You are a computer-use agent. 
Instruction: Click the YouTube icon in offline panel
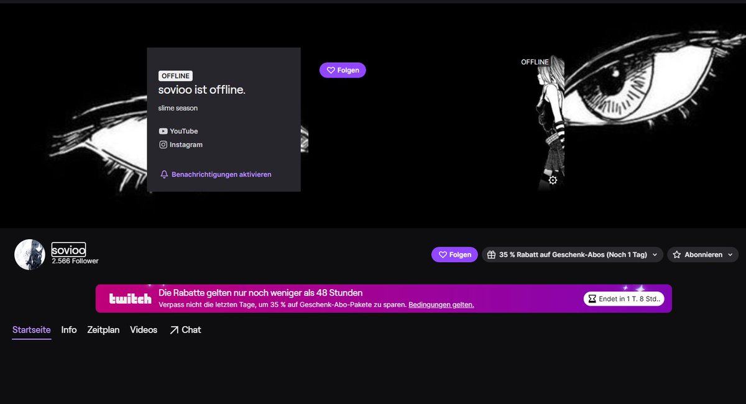163,131
